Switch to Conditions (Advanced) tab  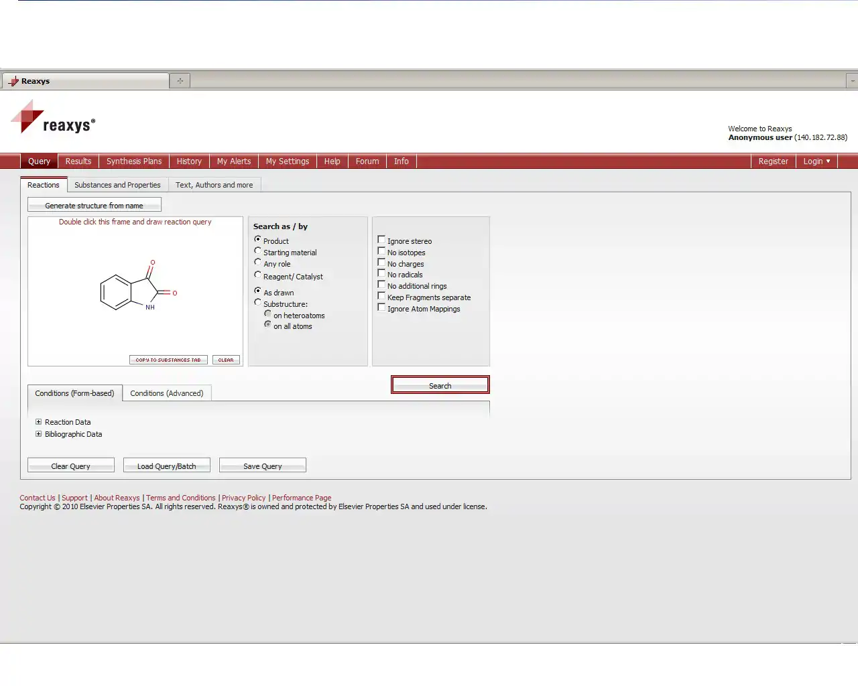[166, 393]
